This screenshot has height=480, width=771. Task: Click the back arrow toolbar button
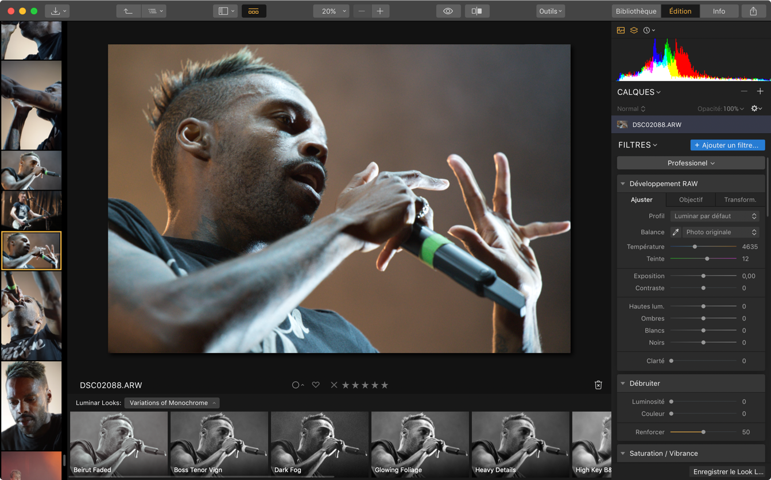[128, 11]
